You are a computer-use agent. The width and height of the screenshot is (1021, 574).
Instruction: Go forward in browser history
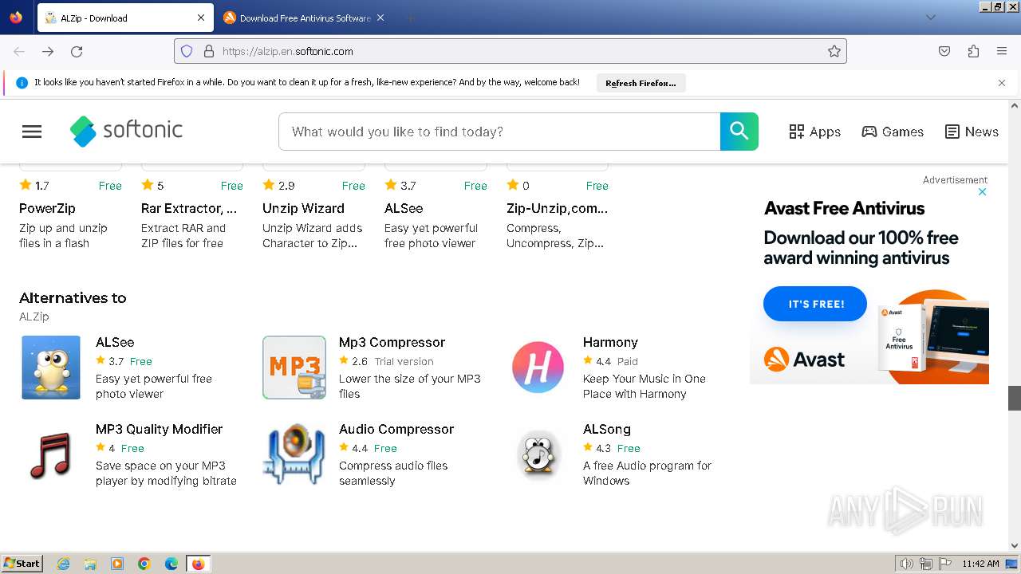(x=48, y=51)
